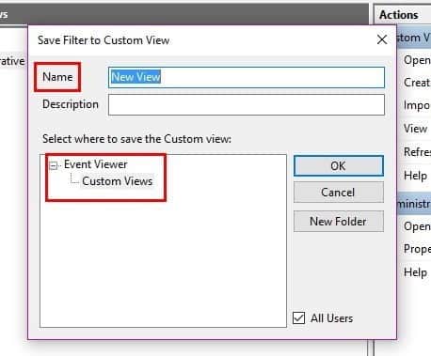Collapse the Event Viewer tree node
This screenshot has height=356, width=431.
point(54,165)
